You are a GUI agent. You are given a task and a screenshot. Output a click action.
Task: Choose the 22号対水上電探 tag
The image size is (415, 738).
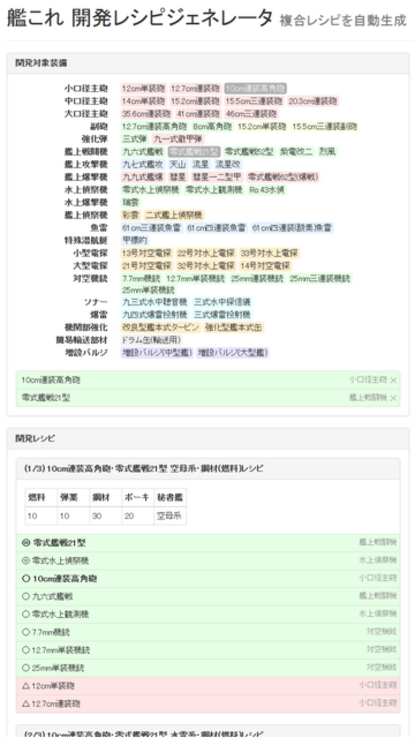[x=206, y=253]
